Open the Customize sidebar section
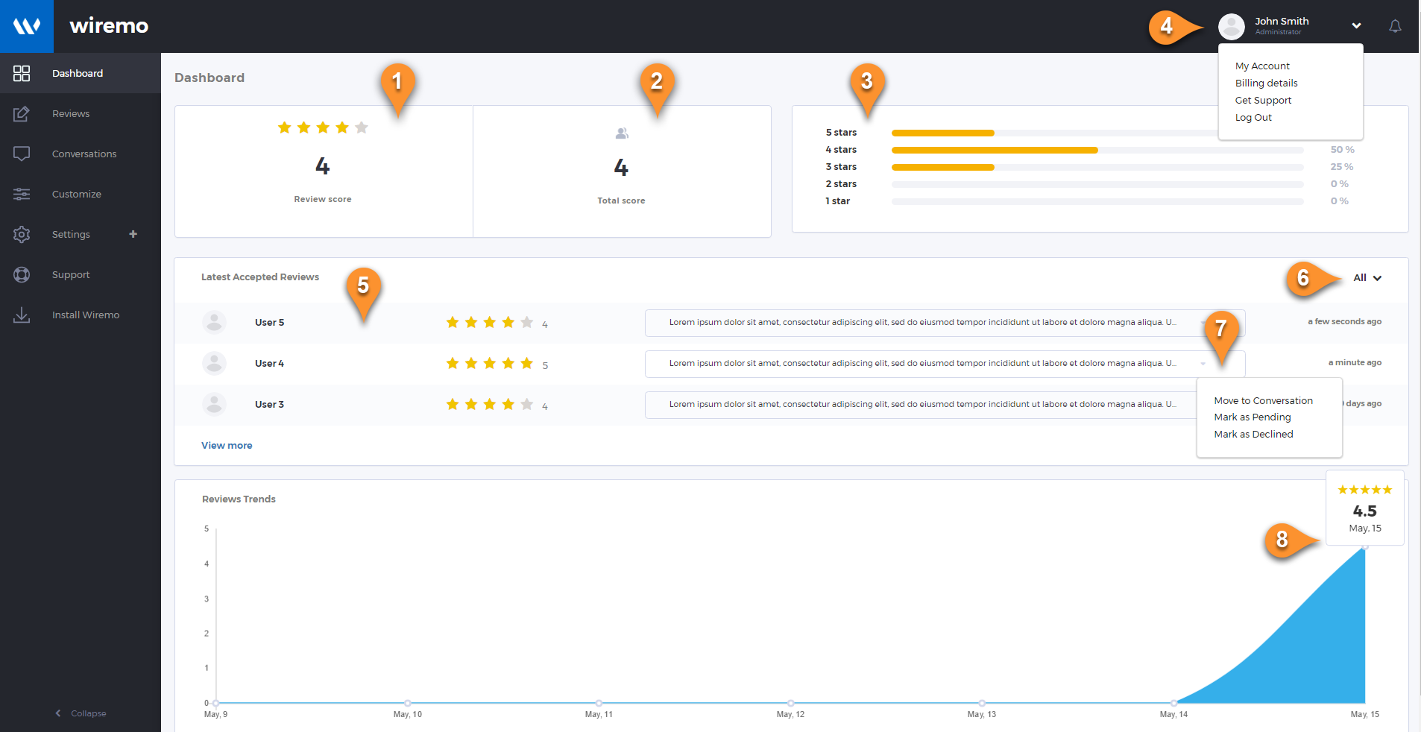This screenshot has height=732, width=1421. pos(81,194)
